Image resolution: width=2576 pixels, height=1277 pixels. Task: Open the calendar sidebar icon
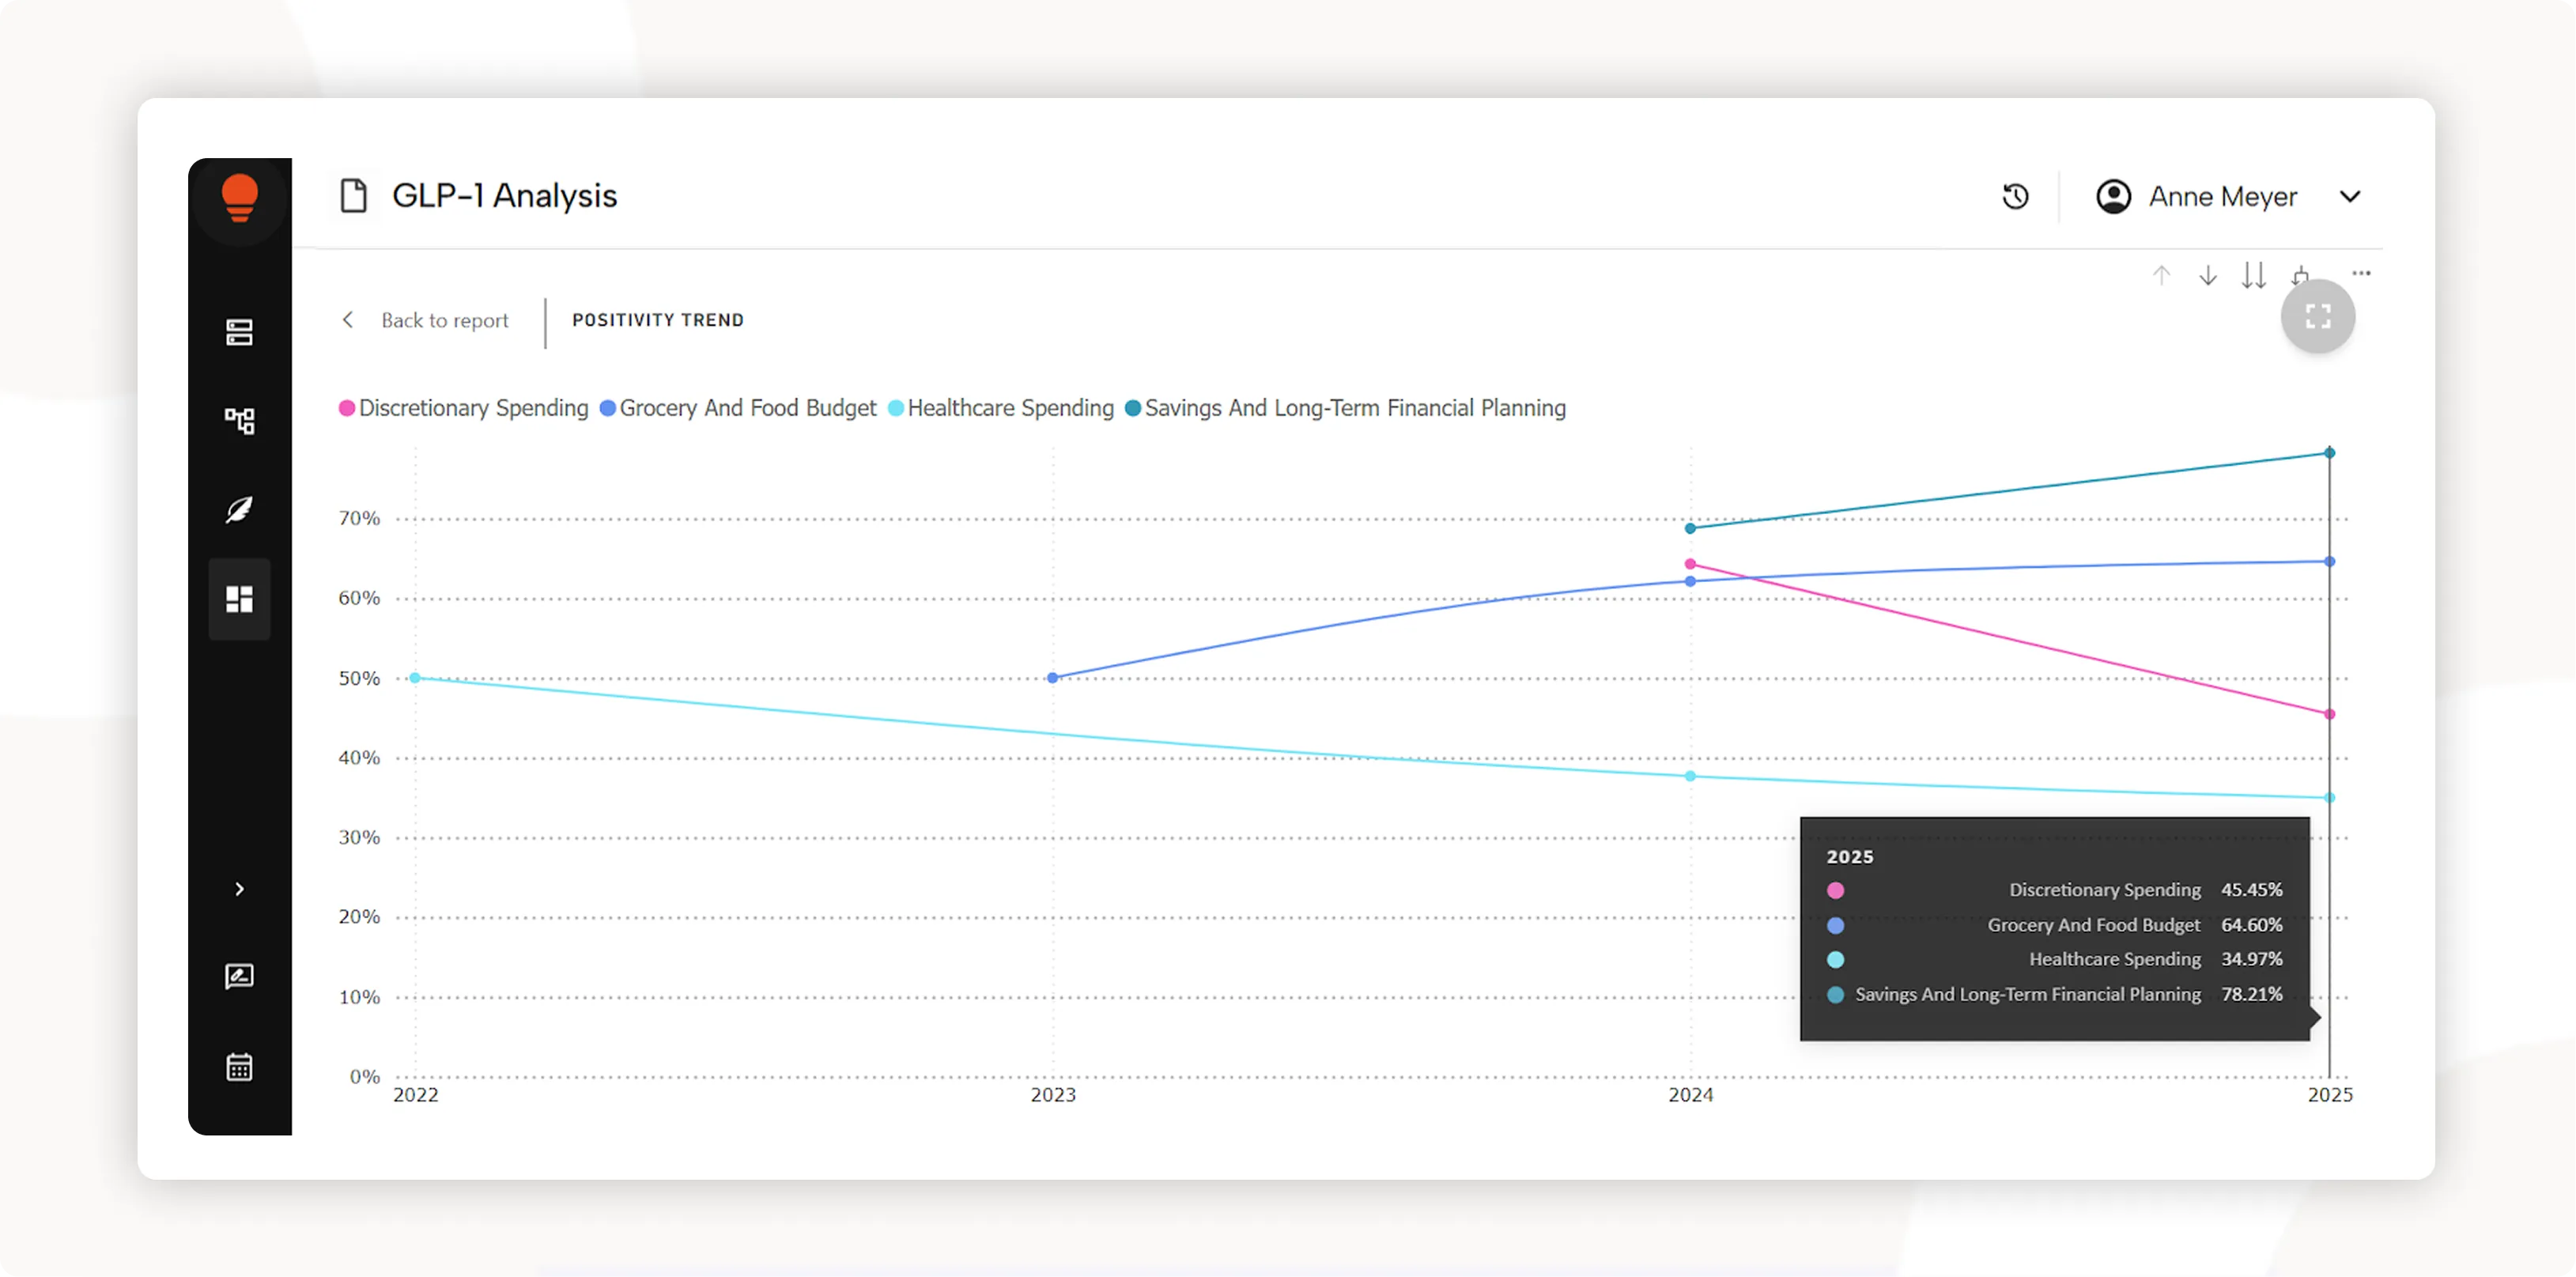(x=239, y=1066)
